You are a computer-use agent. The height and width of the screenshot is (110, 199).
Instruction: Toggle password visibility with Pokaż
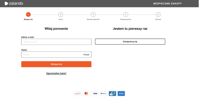(x=86, y=55)
